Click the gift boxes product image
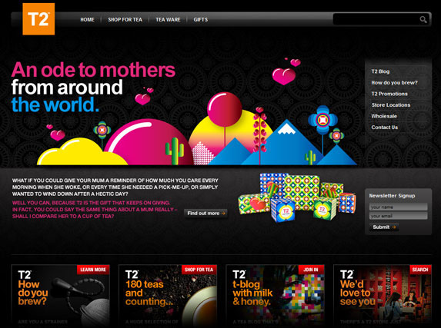441x328 pixels. point(297,197)
